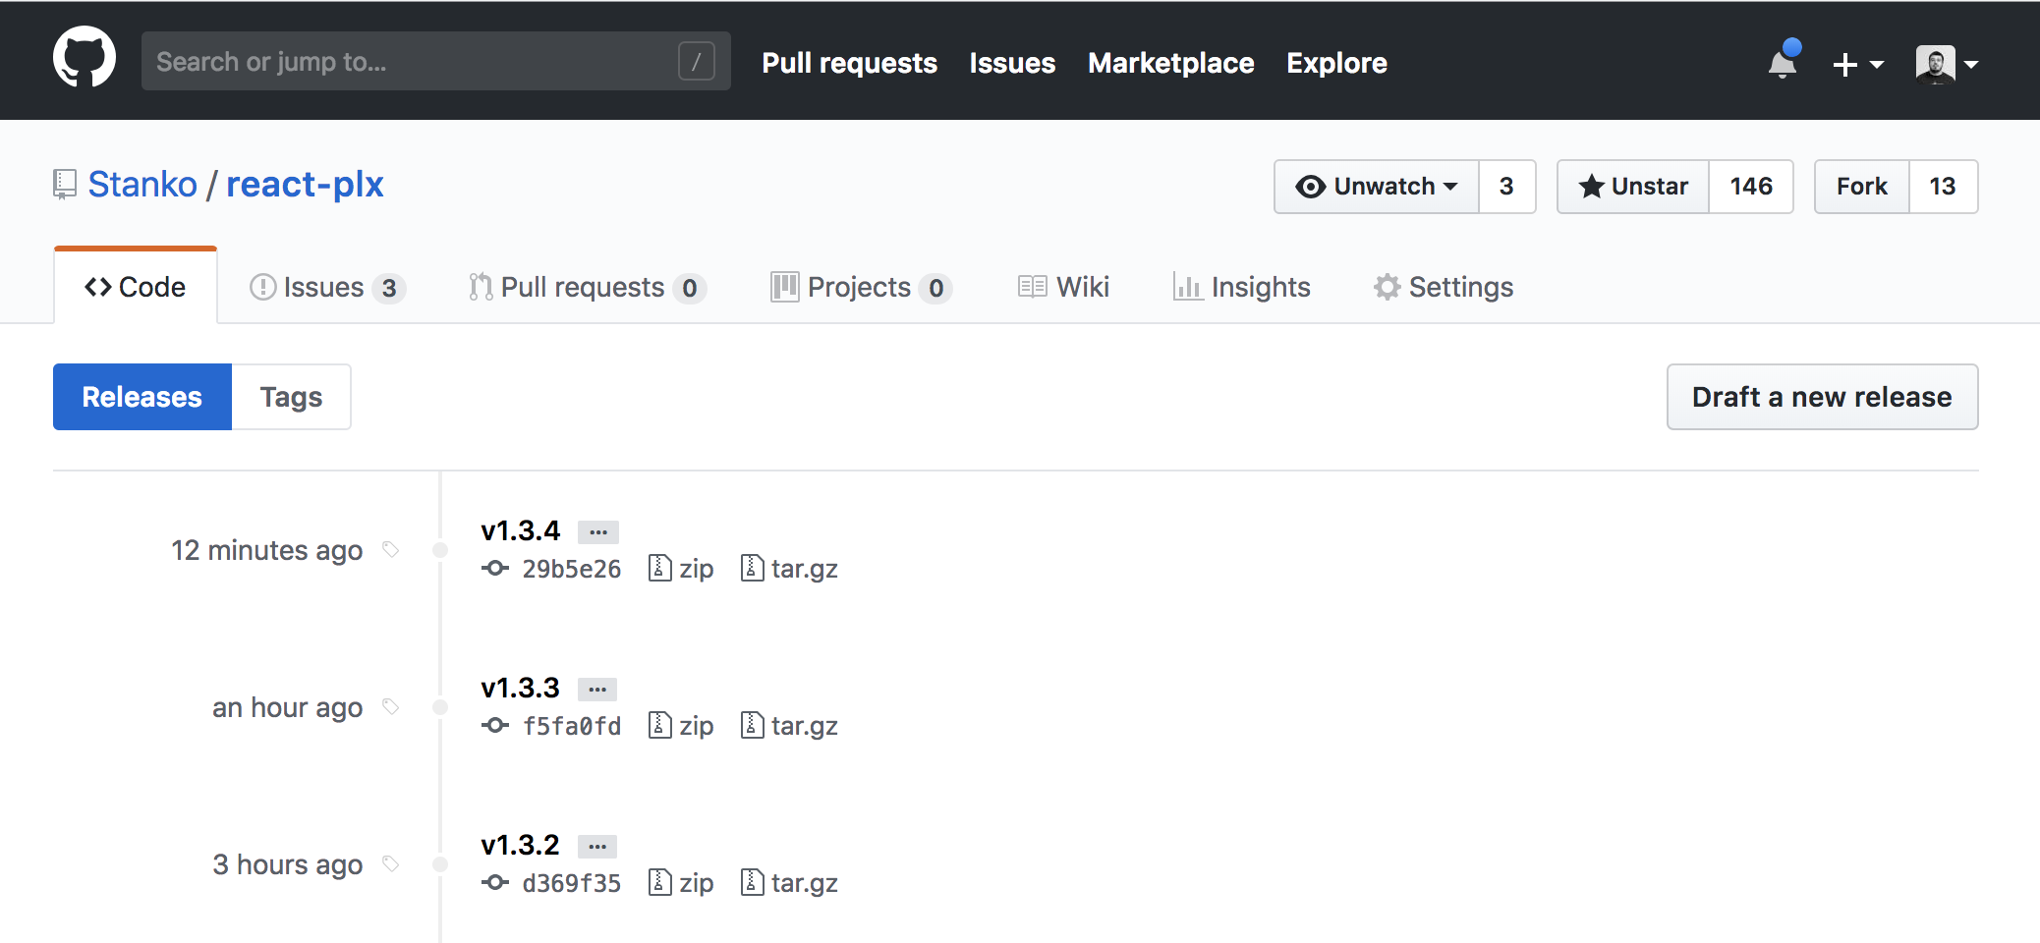Screen dimensions: 2040x943
Task: Expand the ellipsis next to v1.3.4
Action: click(x=597, y=531)
